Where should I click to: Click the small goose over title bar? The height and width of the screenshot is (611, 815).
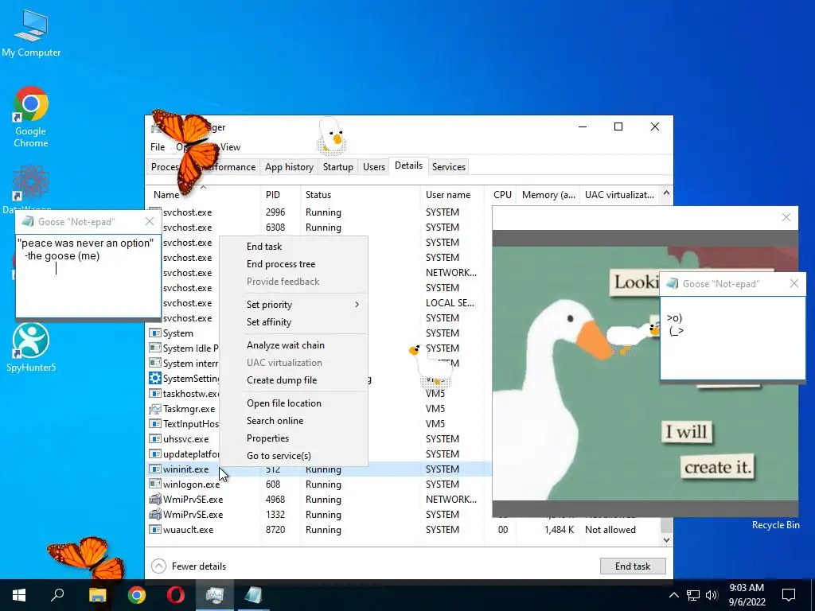click(x=331, y=136)
